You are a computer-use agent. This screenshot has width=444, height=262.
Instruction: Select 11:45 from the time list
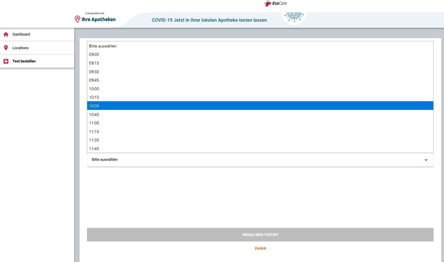[94, 149]
